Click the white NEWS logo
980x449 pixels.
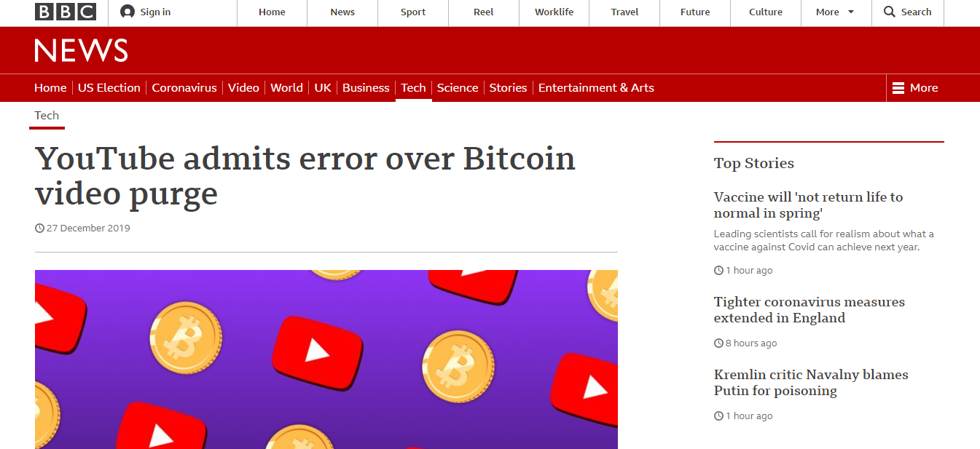point(81,51)
